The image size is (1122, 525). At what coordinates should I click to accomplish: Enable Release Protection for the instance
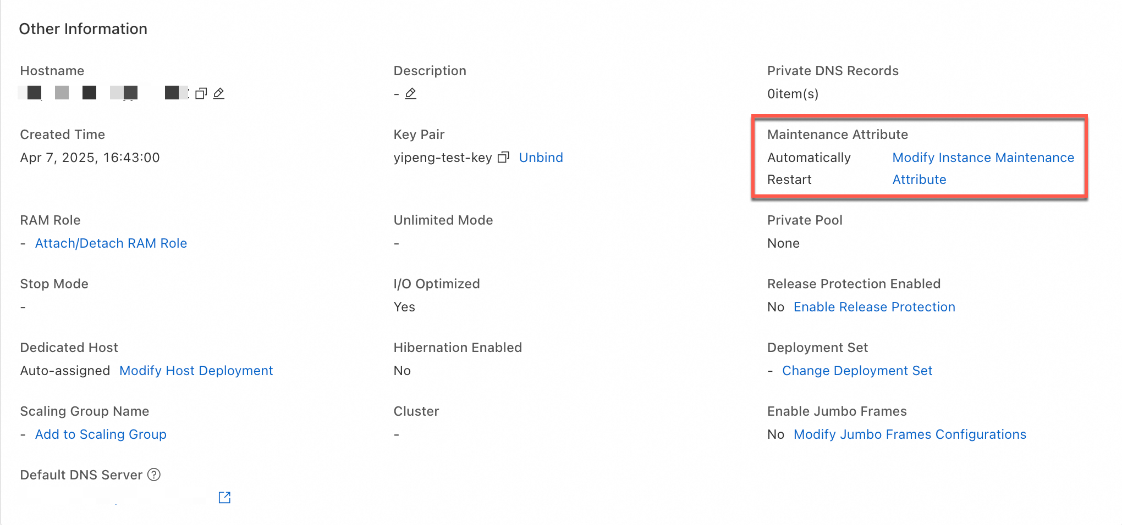click(x=874, y=307)
